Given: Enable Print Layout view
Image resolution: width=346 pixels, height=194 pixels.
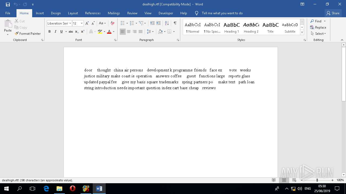Looking at the screenshot, I should click(284, 180).
